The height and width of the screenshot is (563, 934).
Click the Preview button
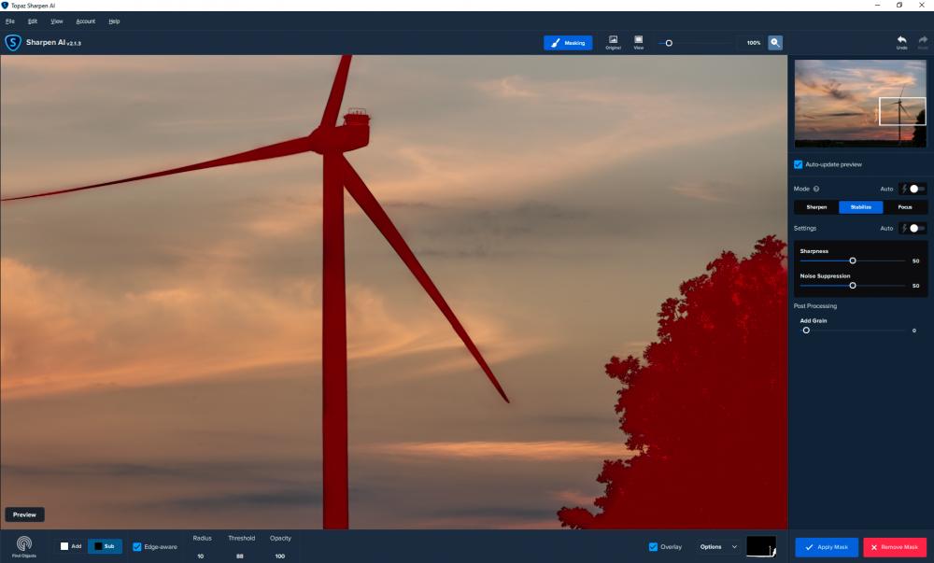(24, 514)
